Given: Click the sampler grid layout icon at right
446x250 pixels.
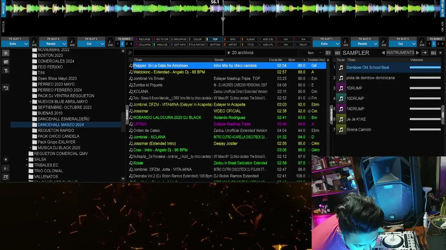Looking at the screenshot, I should (x=433, y=53).
